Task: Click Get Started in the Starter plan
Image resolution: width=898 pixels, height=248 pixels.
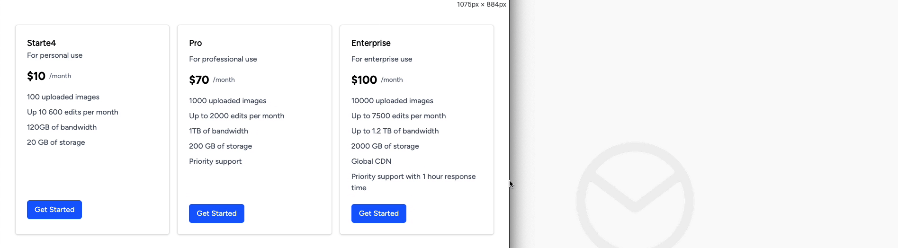Action: click(54, 210)
